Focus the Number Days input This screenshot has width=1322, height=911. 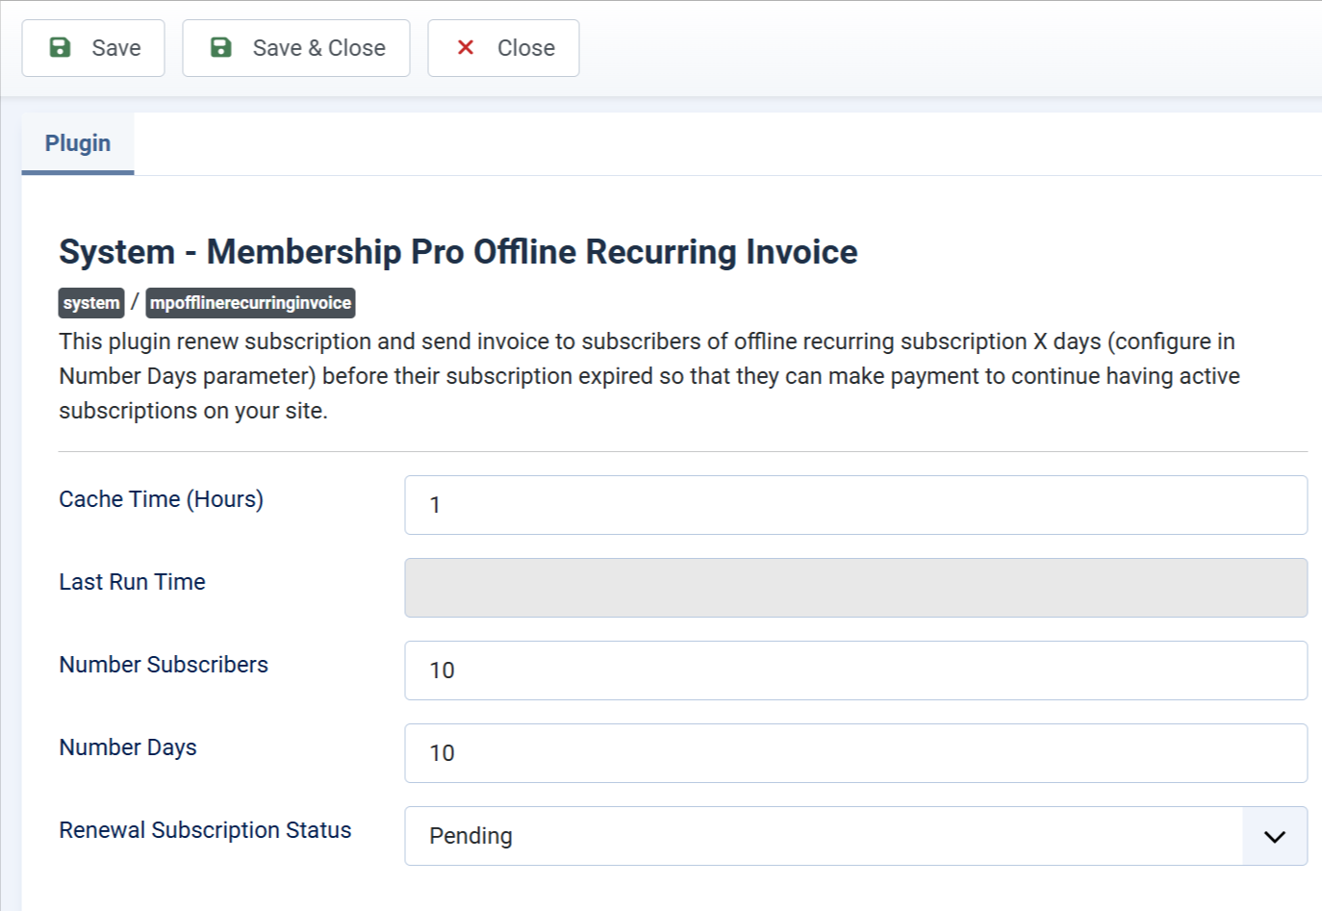coord(855,753)
